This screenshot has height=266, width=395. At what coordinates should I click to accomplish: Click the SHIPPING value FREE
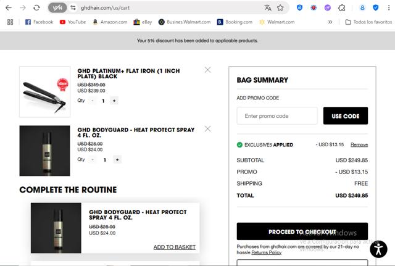pos(361,184)
